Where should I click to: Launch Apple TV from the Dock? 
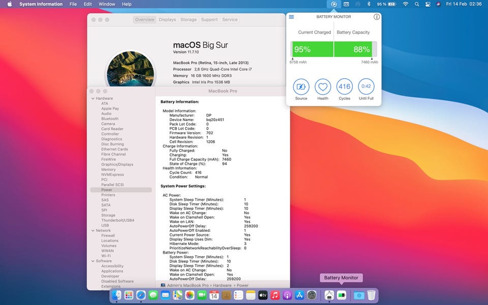[x=263, y=295]
